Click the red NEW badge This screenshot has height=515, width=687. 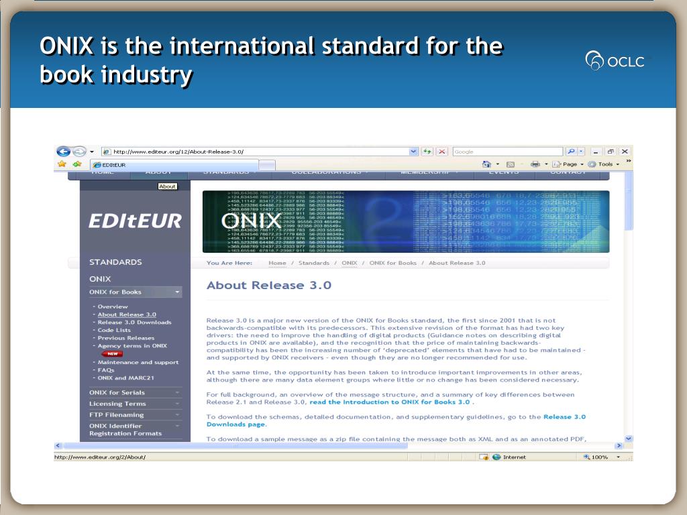pos(112,354)
